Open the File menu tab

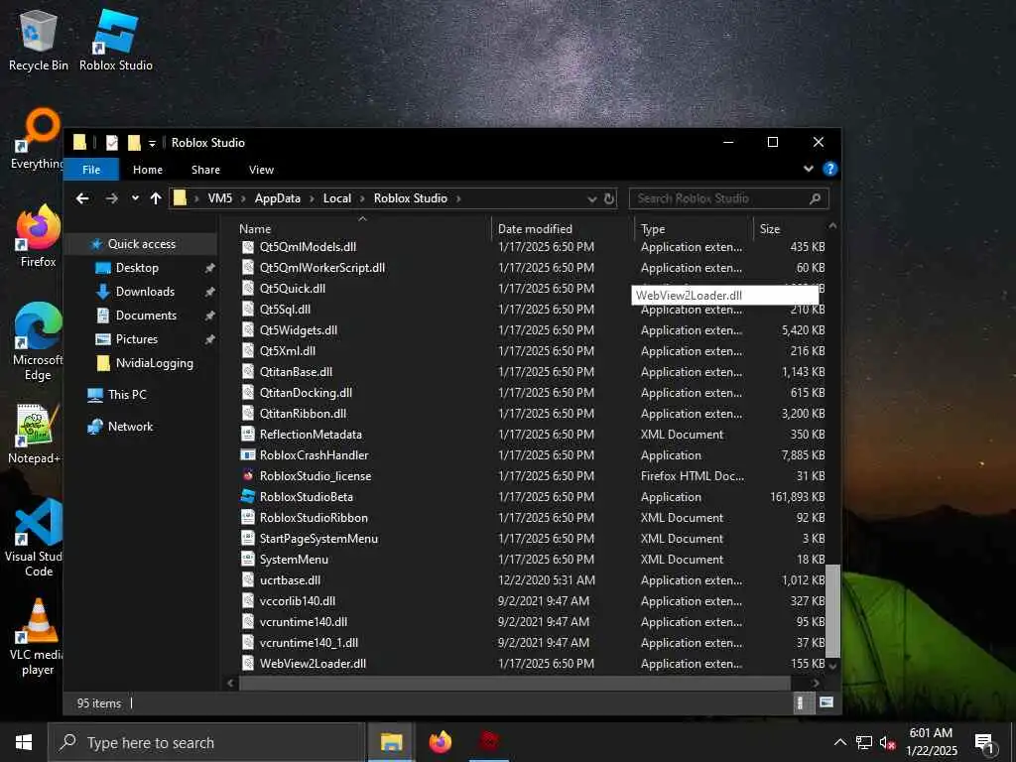[91, 170]
